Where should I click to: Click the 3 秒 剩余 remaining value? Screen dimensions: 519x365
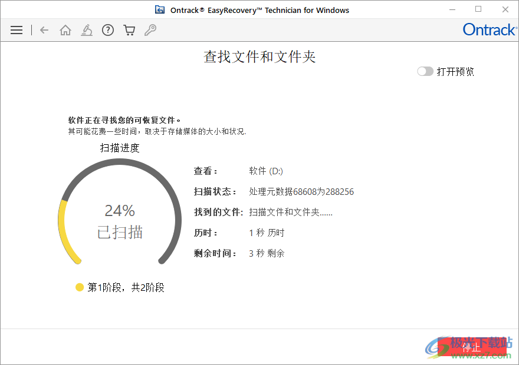tap(267, 253)
